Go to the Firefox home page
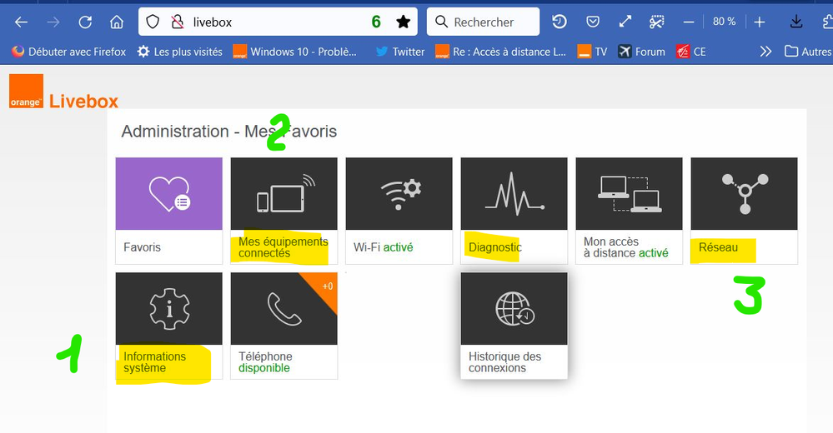This screenshot has width=833, height=433. 117,22
